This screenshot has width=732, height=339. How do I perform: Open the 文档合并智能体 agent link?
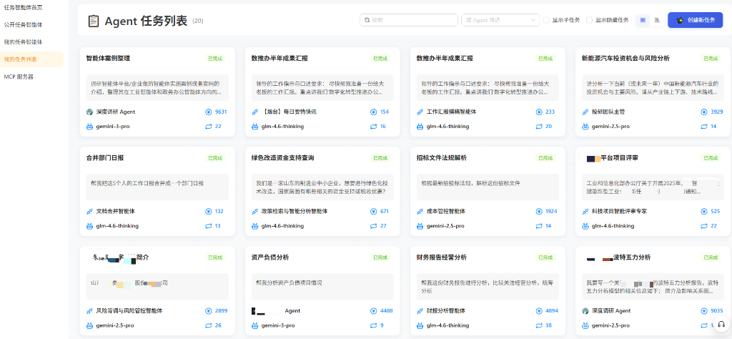tap(115, 211)
